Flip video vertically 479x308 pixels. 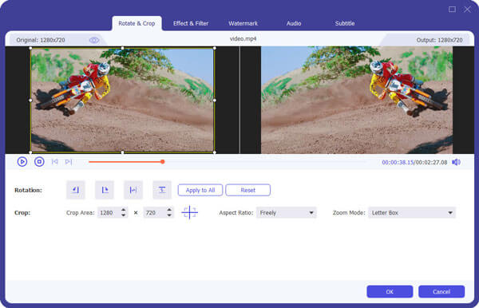tap(162, 190)
